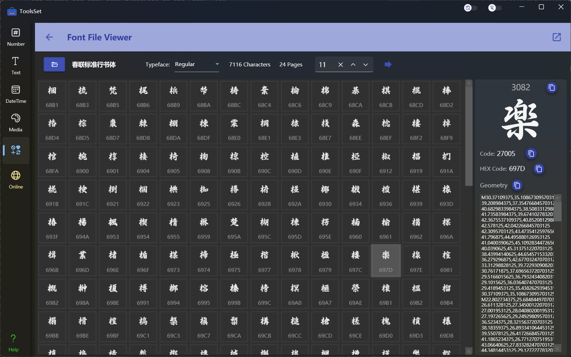This screenshot has width=571, height=357.
Task: Click the character grid vertical scrollbar
Action: pos(469,143)
